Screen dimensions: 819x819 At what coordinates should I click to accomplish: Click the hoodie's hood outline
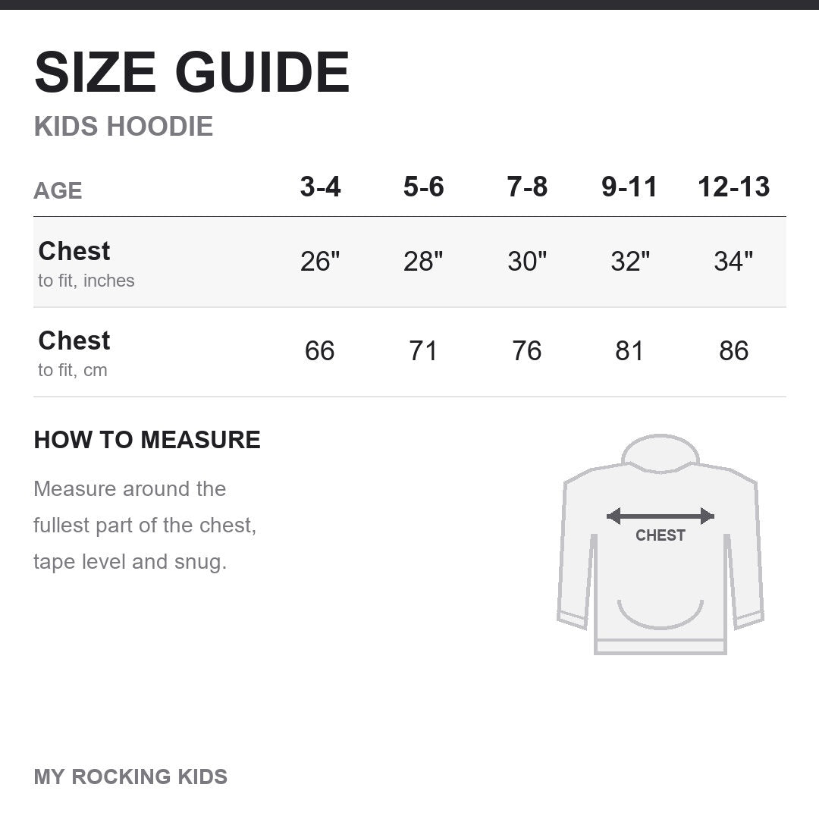(661, 453)
